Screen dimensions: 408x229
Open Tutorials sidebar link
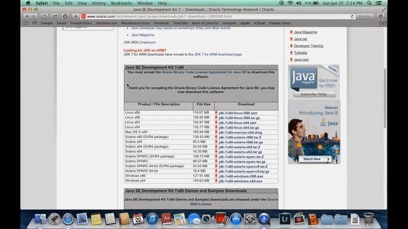[x=300, y=53]
